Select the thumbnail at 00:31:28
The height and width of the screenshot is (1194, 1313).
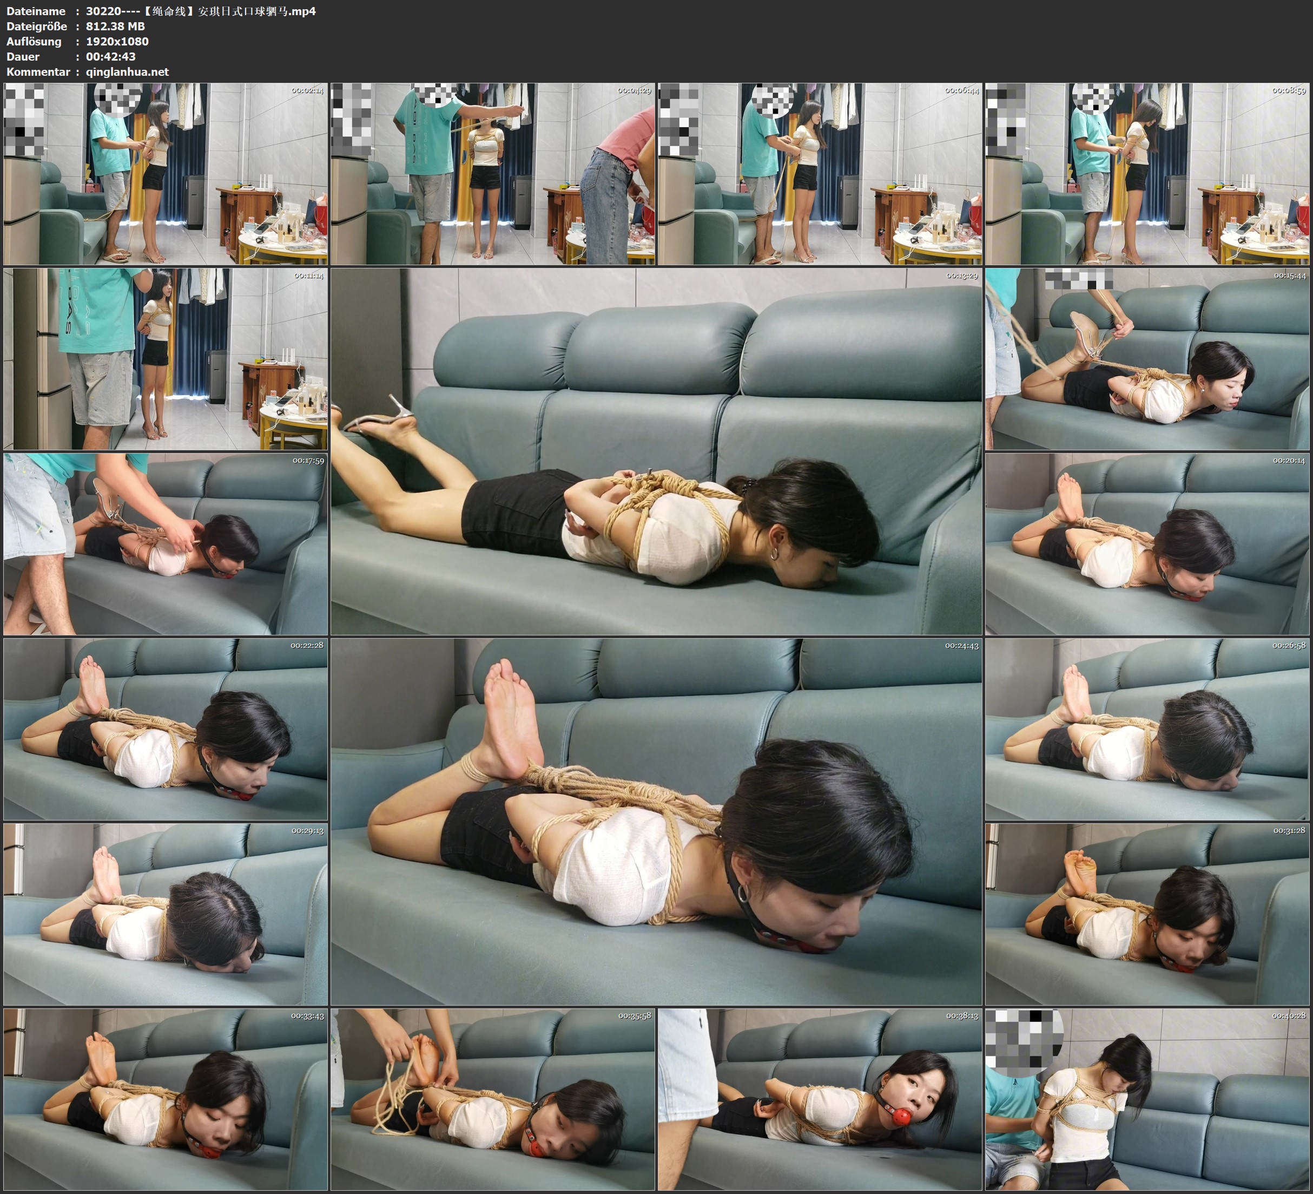click(1147, 914)
